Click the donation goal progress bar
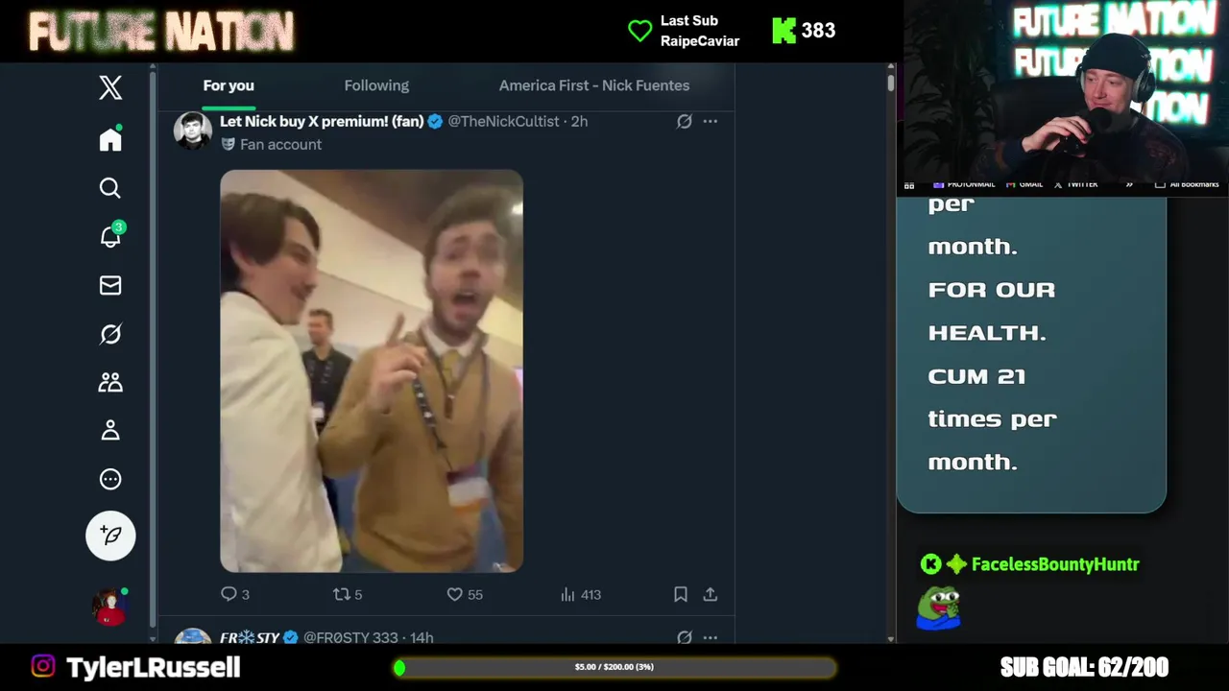 pyautogui.click(x=614, y=667)
